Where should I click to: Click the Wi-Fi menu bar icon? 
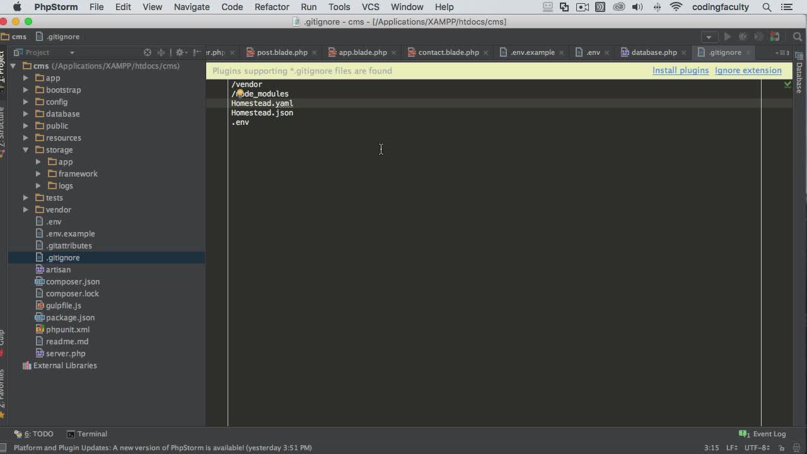(676, 7)
